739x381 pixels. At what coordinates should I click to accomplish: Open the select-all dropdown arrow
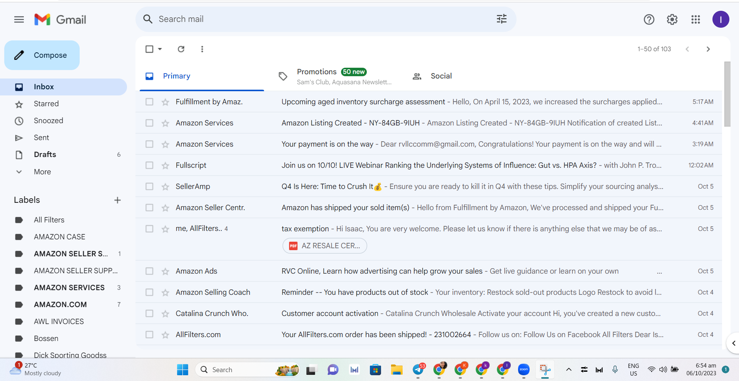point(160,49)
